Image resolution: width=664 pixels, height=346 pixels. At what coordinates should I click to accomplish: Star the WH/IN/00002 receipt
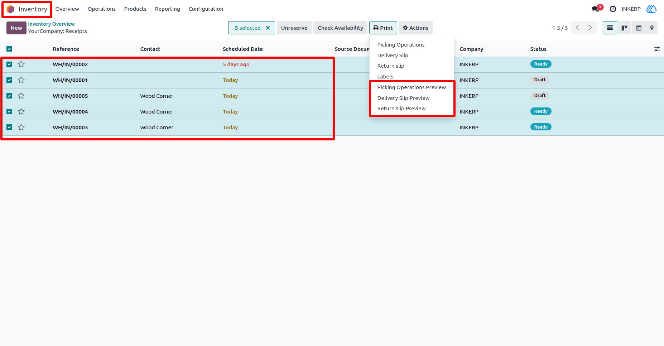(21, 64)
